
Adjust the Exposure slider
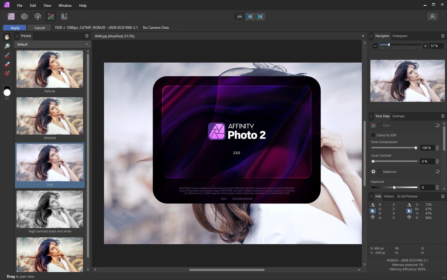(x=394, y=188)
